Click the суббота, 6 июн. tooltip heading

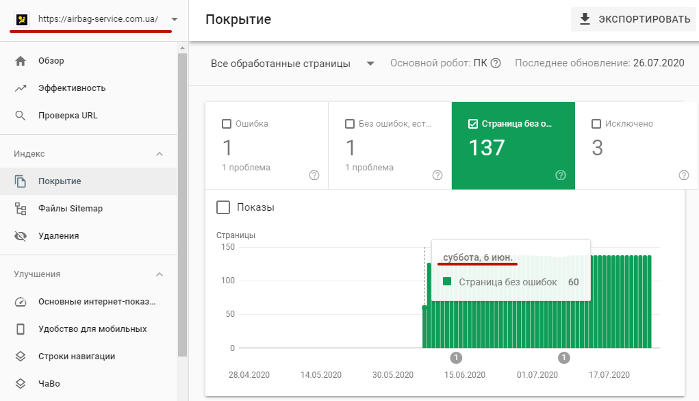(478, 257)
